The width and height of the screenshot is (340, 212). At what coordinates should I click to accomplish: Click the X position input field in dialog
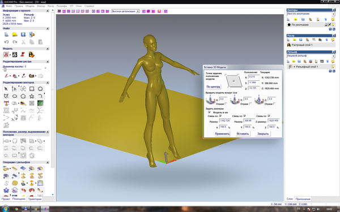[x=254, y=77]
